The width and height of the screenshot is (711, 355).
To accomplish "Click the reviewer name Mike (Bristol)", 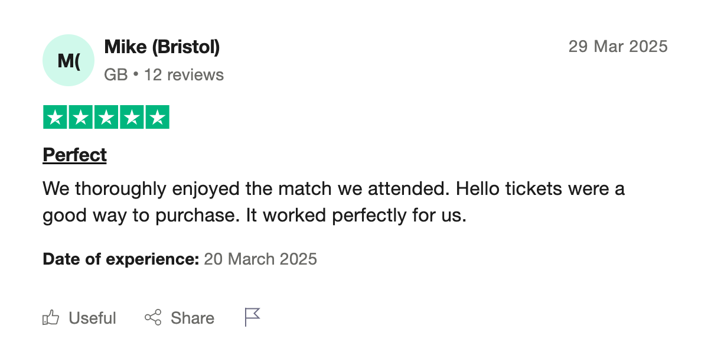I will click(x=161, y=47).
